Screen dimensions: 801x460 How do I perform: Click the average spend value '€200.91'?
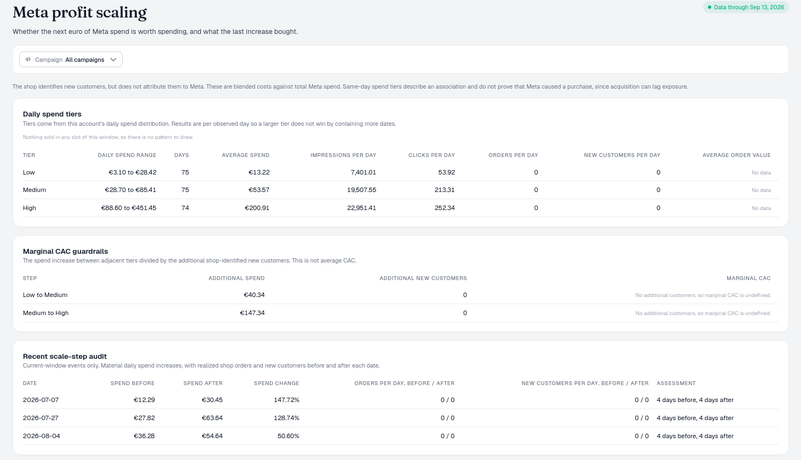[257, 208]
